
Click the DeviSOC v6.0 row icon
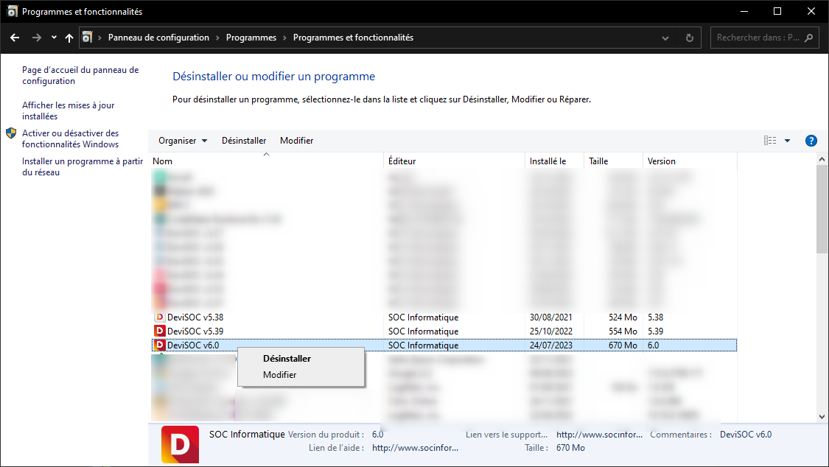pyautogui.click(x=159, y=345)
